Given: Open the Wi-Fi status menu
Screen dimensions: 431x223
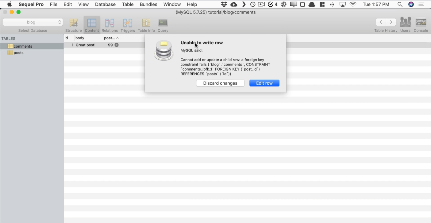Looking at the screenshot, I should [x=353, y=4].
